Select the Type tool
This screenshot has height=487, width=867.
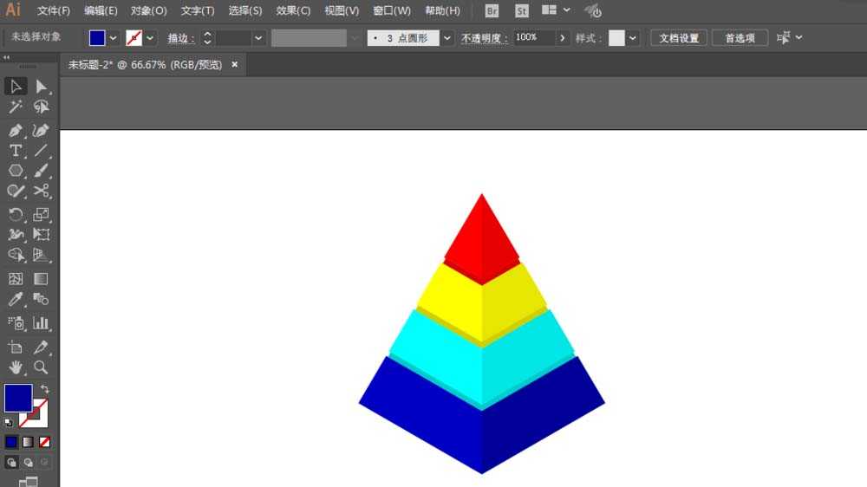(x=16, y=151)
